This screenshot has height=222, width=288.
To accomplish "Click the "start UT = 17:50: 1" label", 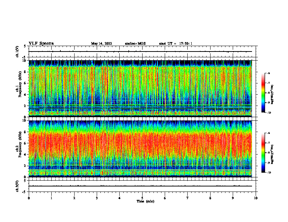I will (x=176, y=44).
